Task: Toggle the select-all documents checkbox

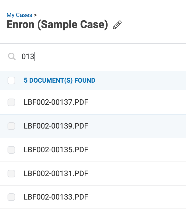Action: (x=11, y=80)
